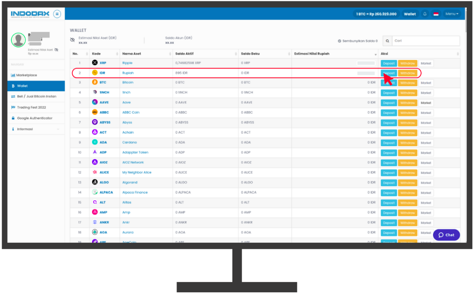This screenshot has height=299, width=474.
Task: Click Market button for ANKR
Action: (x=426, y=223)
